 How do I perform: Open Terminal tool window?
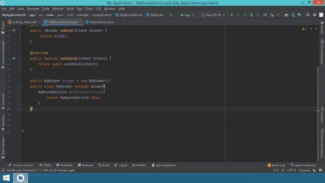[x=85, y=165]
